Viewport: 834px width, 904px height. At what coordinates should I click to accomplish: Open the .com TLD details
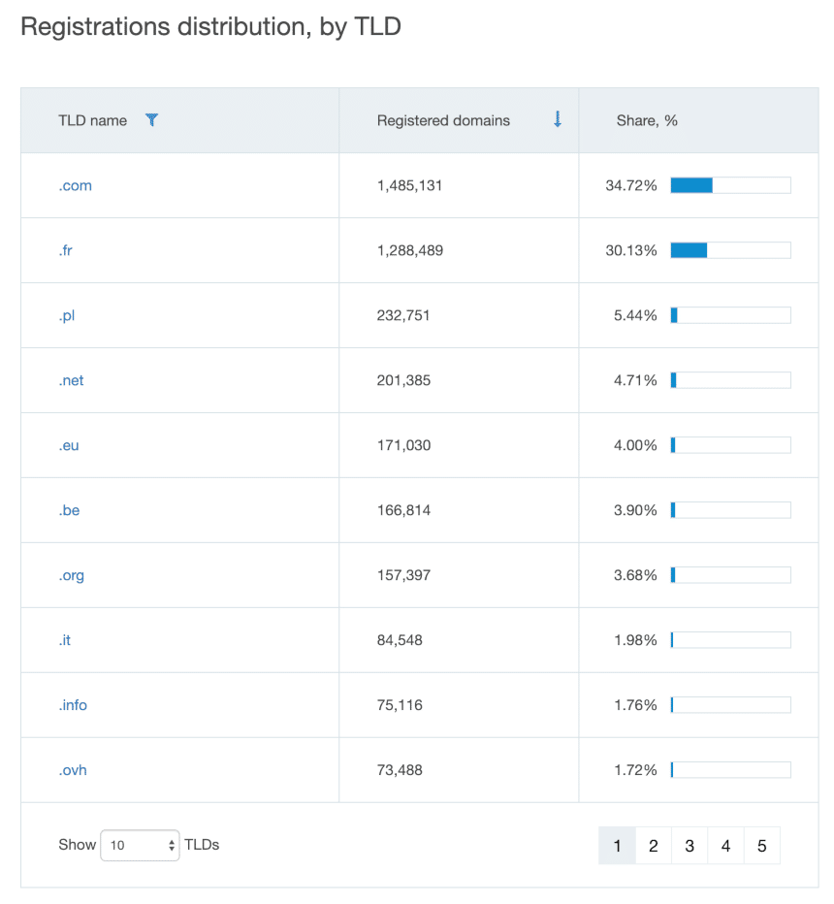pyautogui.click(x=75, y=184)
